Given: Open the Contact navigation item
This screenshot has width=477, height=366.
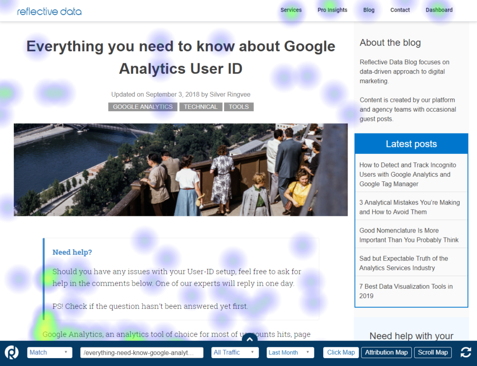Looking at the screenshot, I should pyautogui.click(x=400, y=10).
